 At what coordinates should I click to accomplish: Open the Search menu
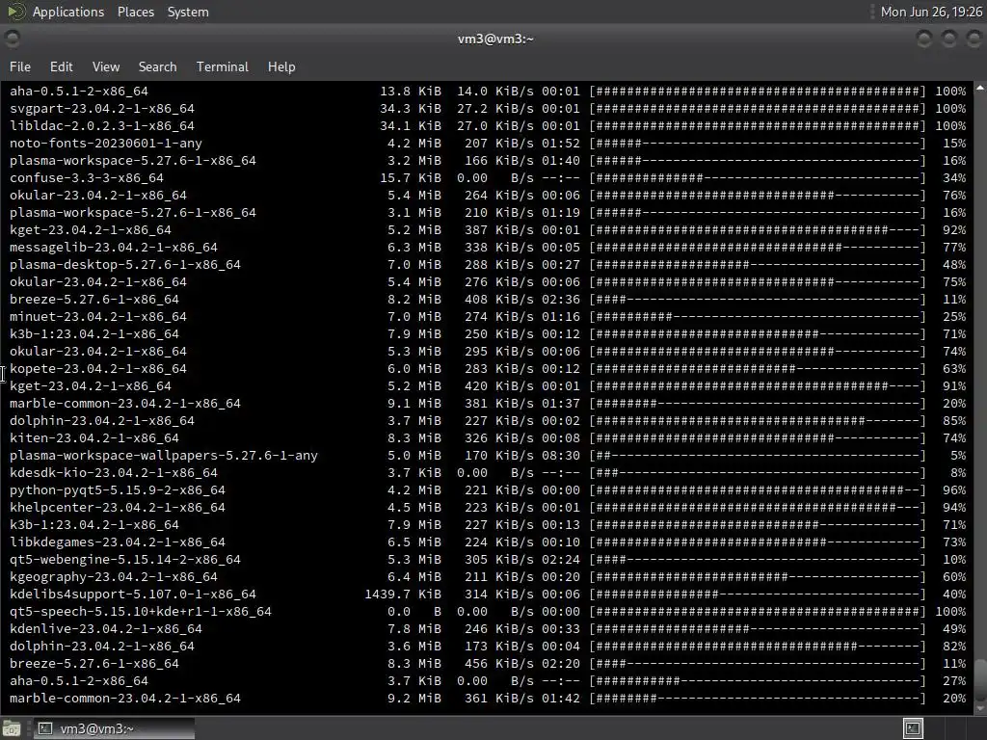coord(157,66)
